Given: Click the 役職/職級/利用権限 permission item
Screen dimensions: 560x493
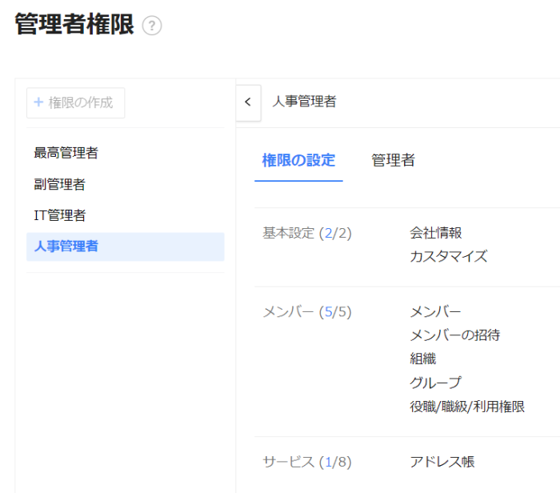Looking at the screenshot, I should (467, 407).
